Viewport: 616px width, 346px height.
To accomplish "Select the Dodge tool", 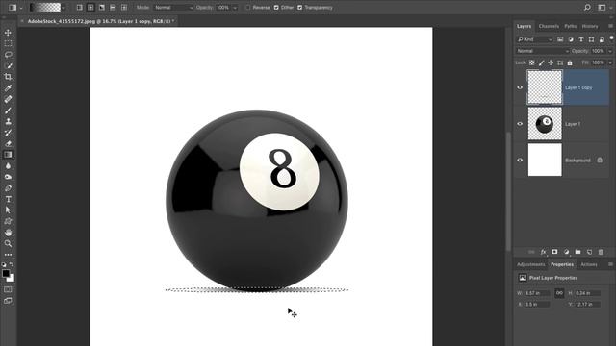I will [x=8, y=177].
